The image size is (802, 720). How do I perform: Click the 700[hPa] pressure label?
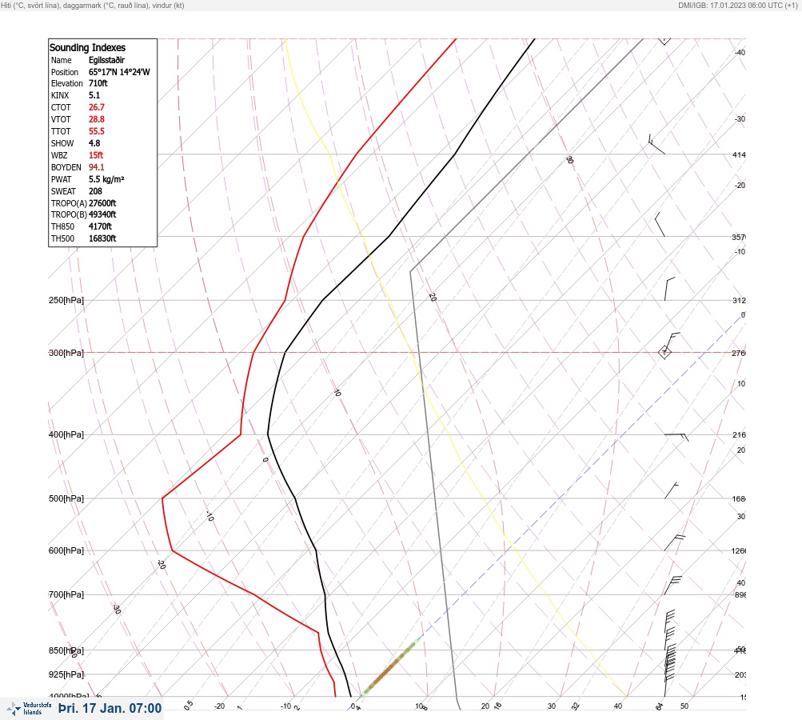click(66, 594)
